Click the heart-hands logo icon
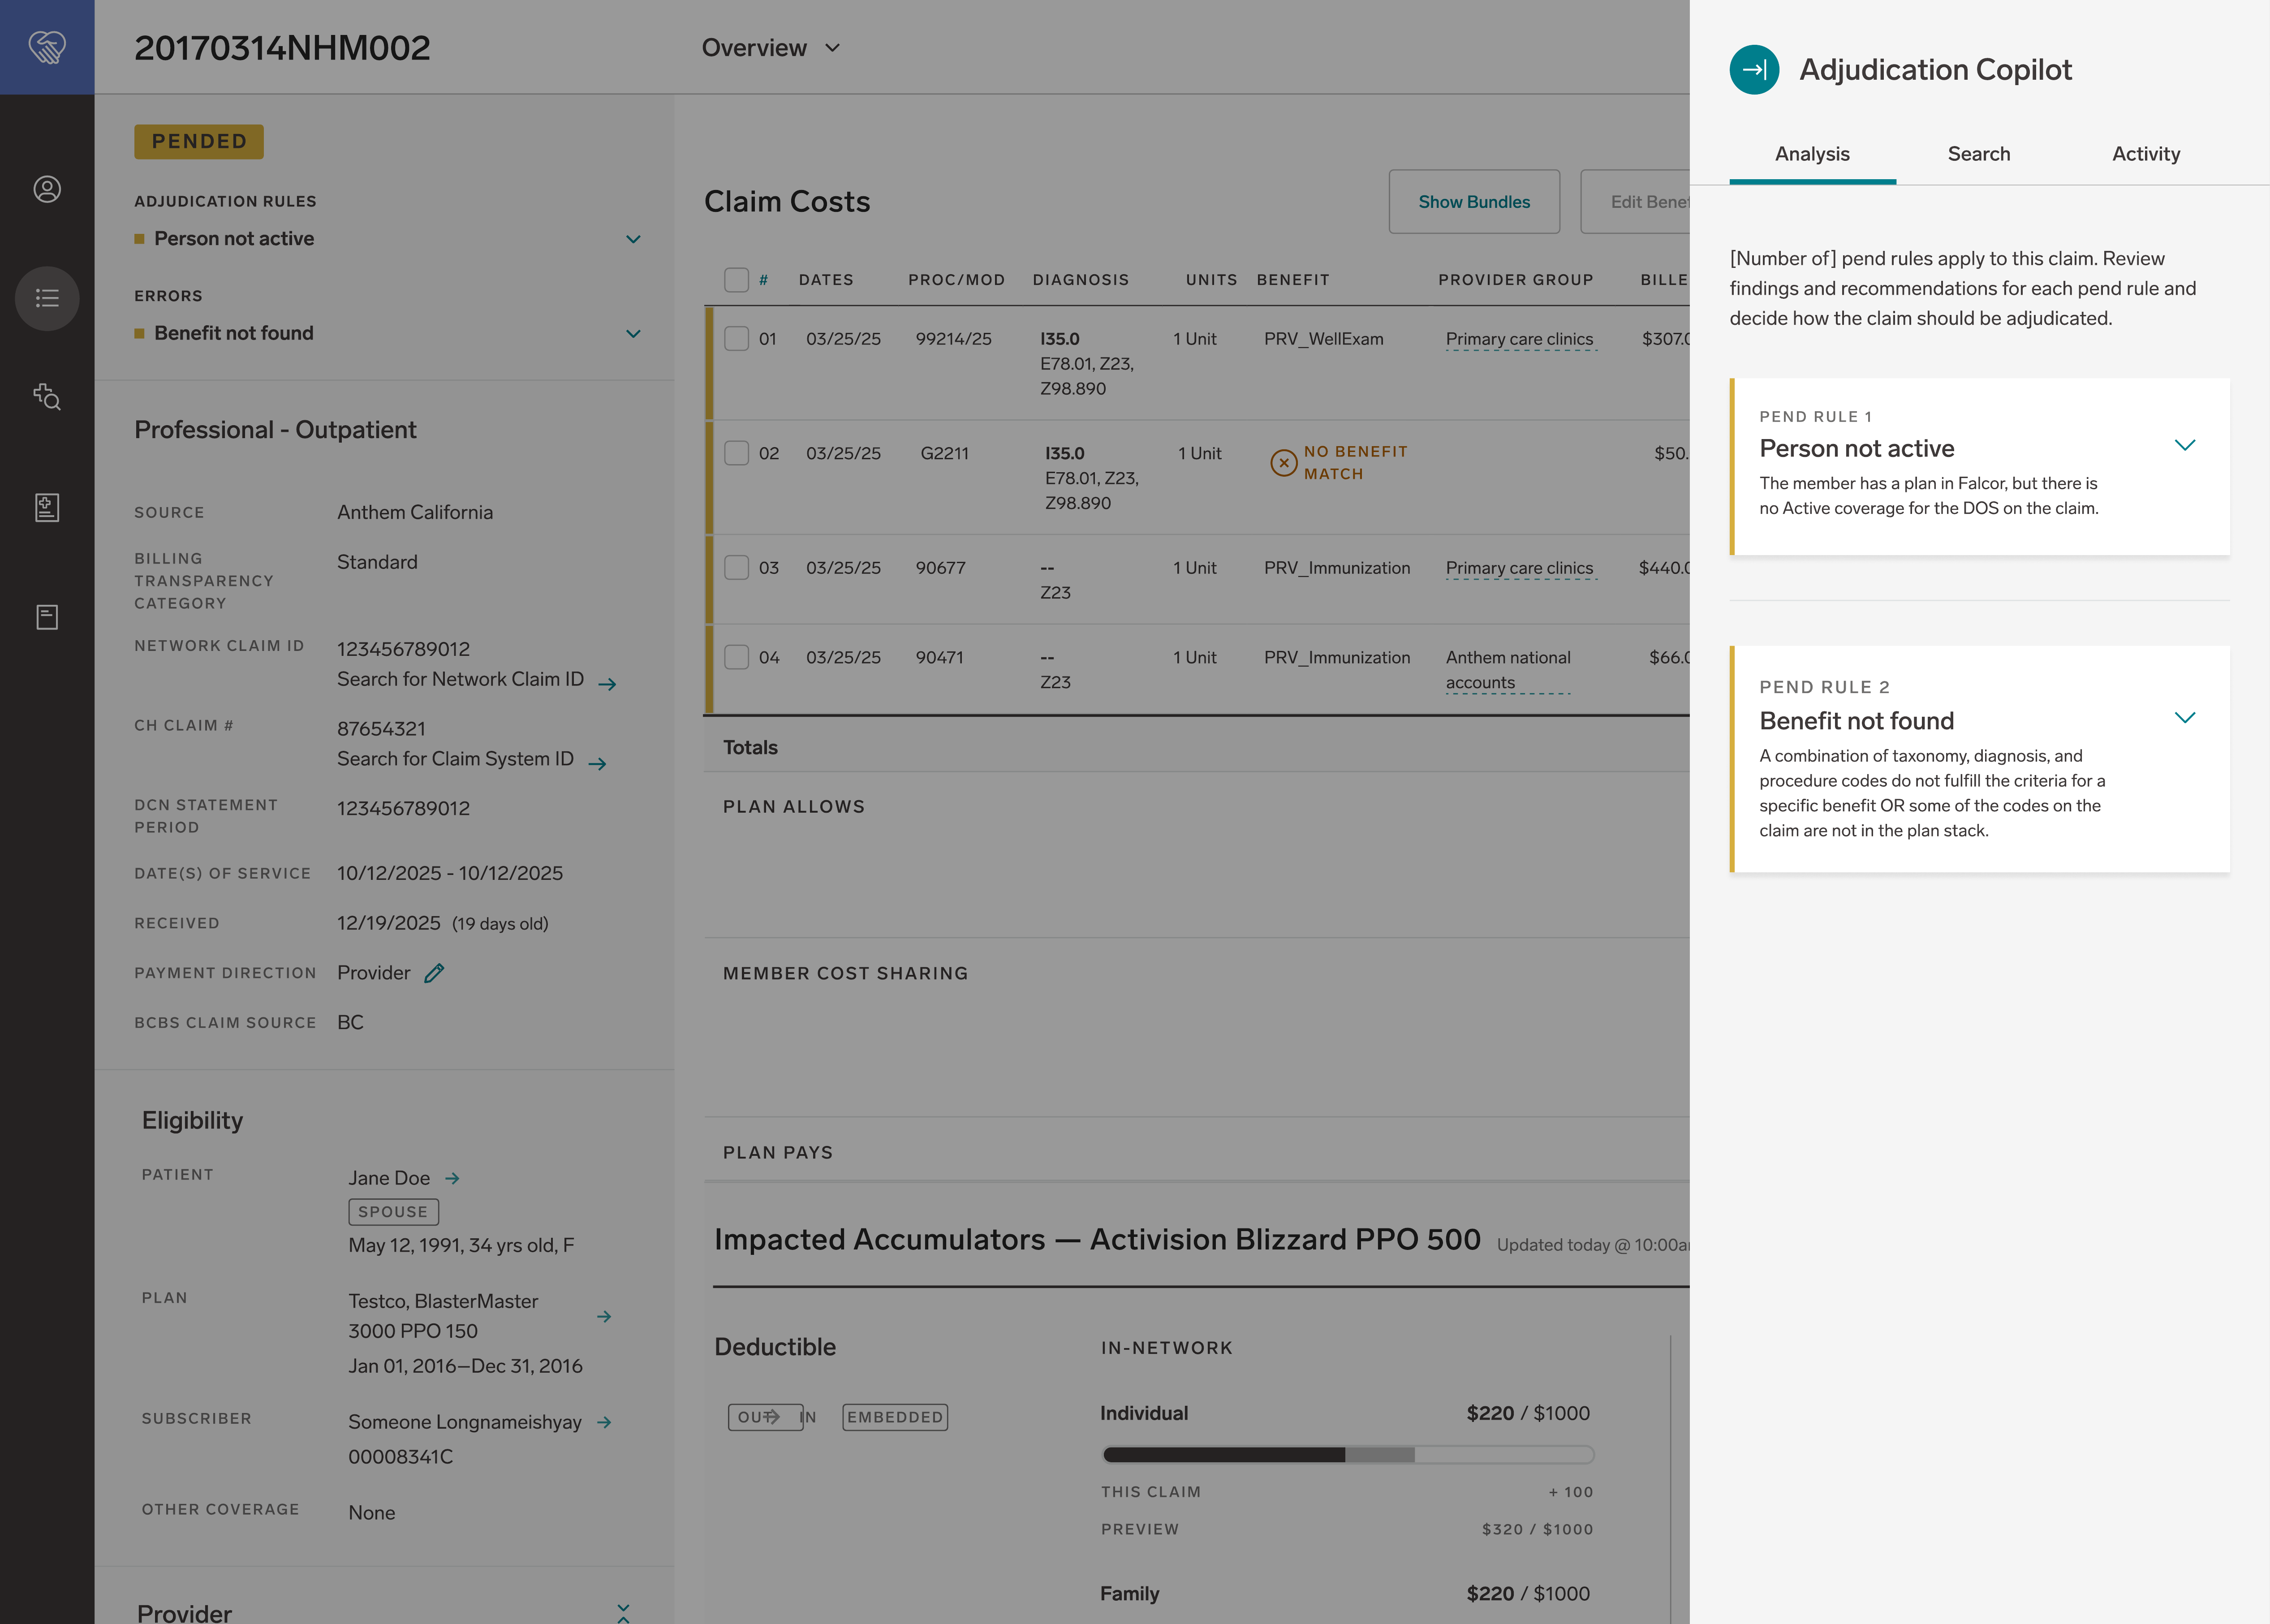 (x=47, y=47)
